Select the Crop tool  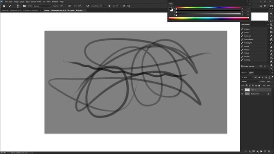tap(271, 28)
